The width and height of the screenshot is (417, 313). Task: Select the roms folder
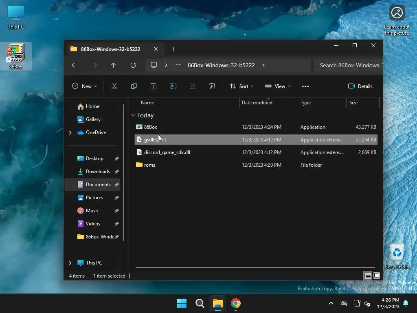pos(256,165)
